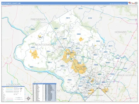Image resolution: width=139 pixels, height=104 pixels.
Task: Select ZIP code 20707 label
Action: 125,69
